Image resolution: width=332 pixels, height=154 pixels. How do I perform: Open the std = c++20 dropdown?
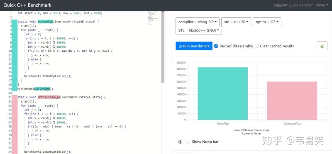tap(236, 22)
